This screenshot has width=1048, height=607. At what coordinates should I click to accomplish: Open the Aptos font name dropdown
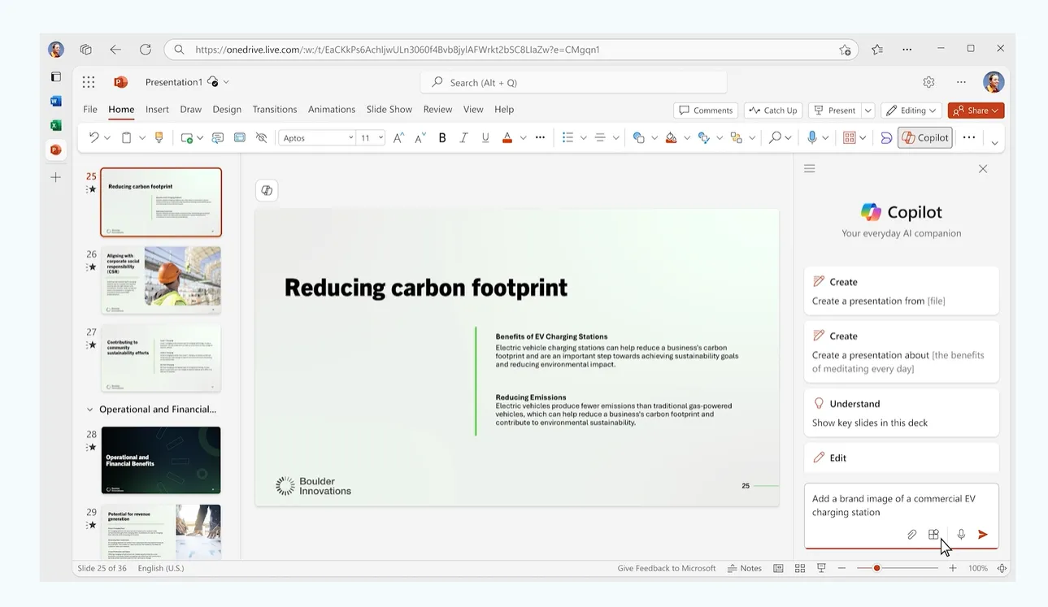coord(318,138)
